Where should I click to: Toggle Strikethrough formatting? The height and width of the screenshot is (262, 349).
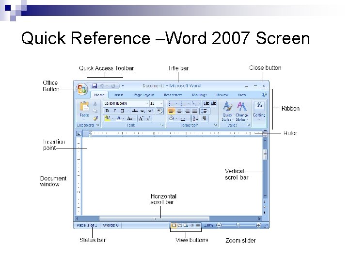pos(134,111)
